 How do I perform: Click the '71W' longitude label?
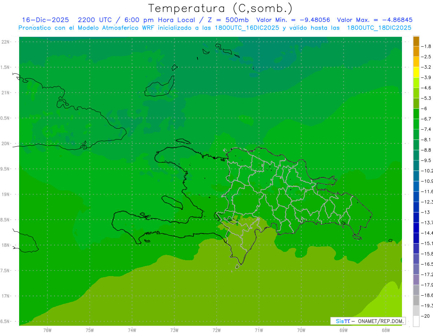coord(259,330)
